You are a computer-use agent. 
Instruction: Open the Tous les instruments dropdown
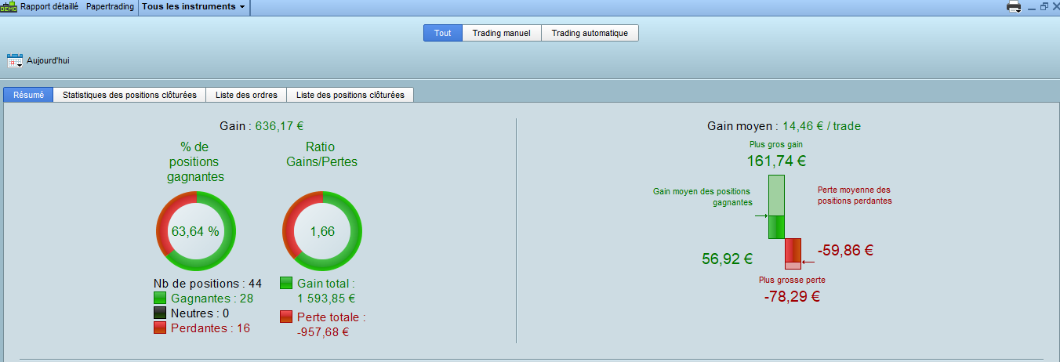(194, 6)
